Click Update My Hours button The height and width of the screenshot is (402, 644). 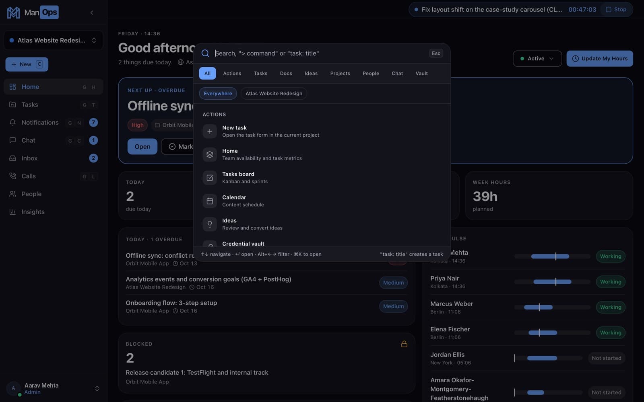pyautogui.click(x=600, y=58)
